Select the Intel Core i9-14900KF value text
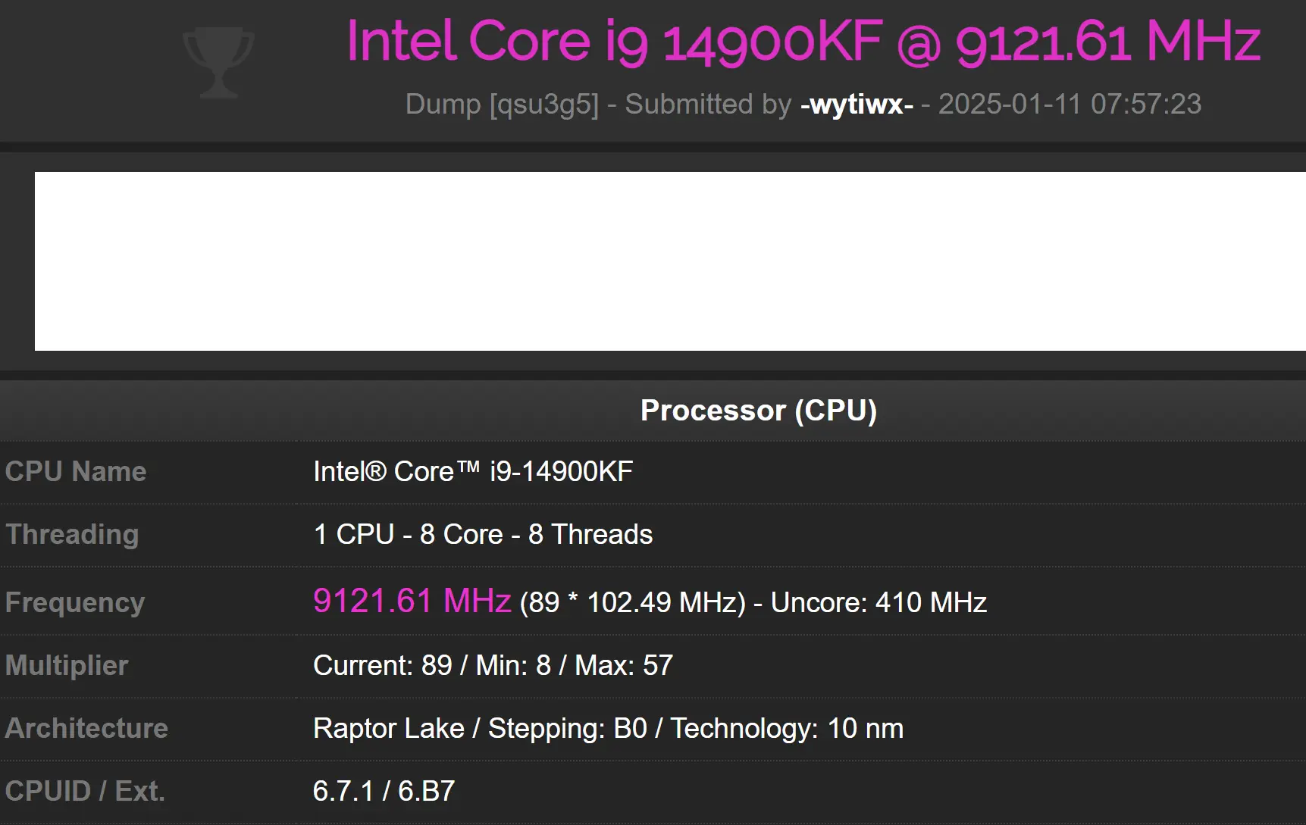Screen dimensions: 1306x825 point(473,471)
